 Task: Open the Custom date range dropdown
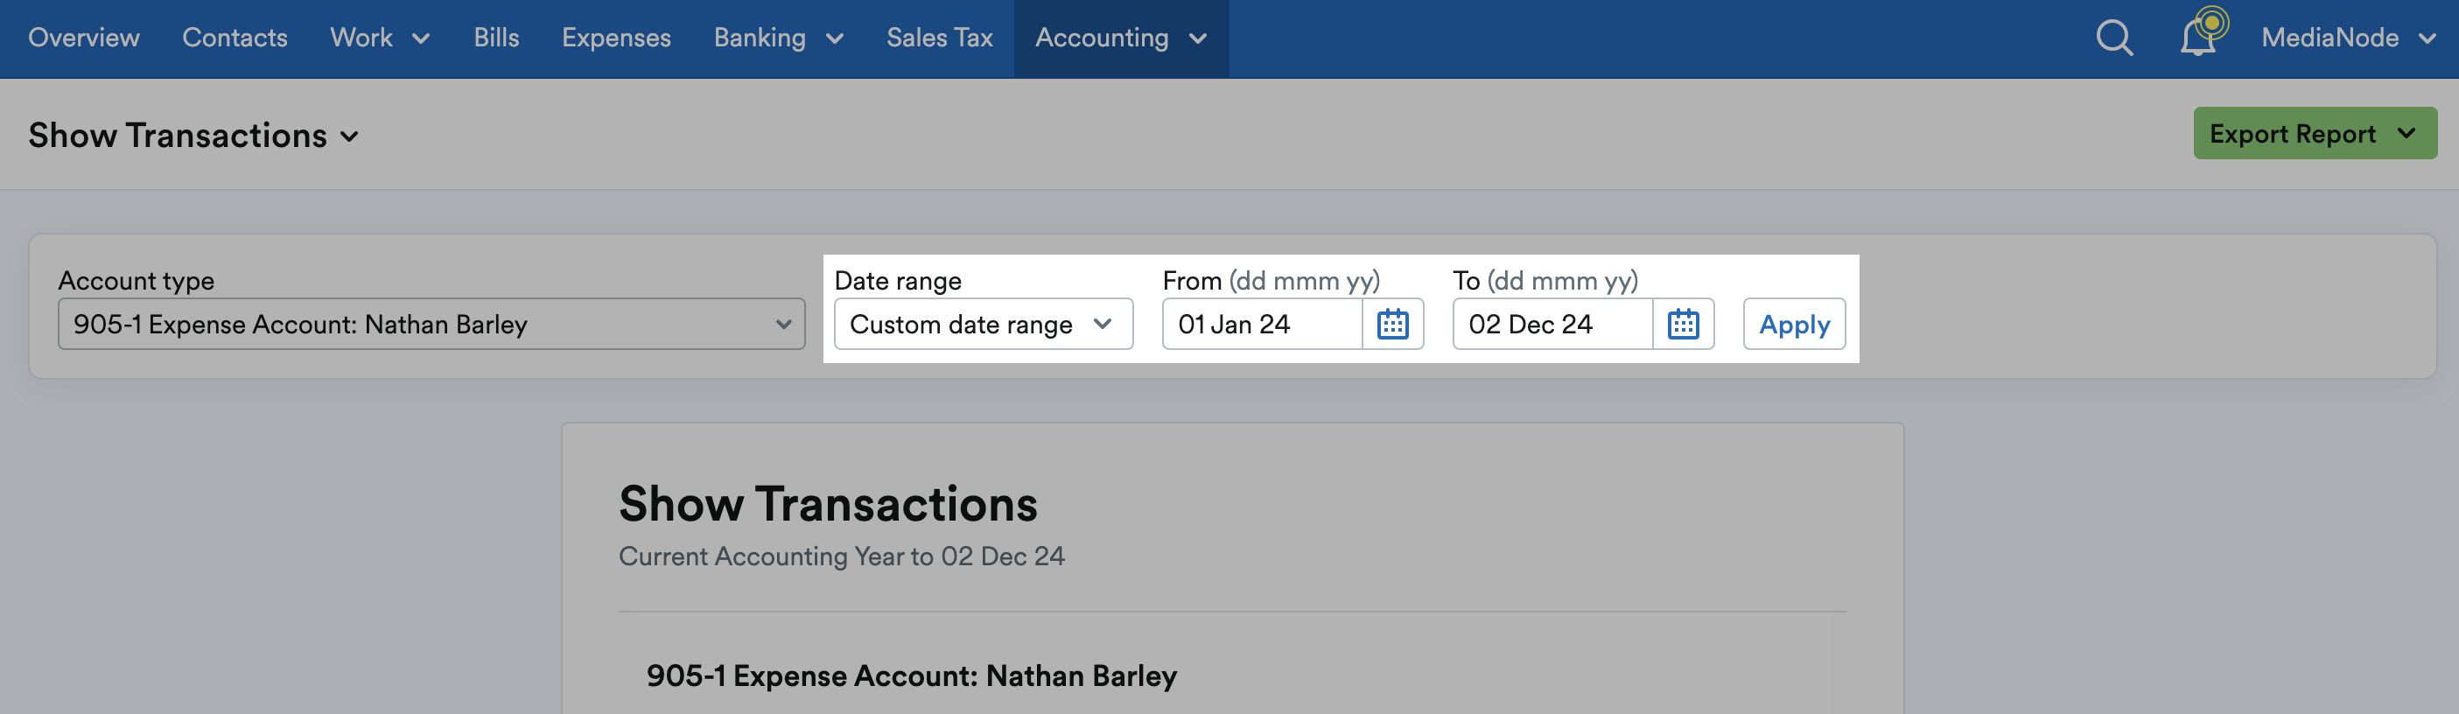point(984,325)
